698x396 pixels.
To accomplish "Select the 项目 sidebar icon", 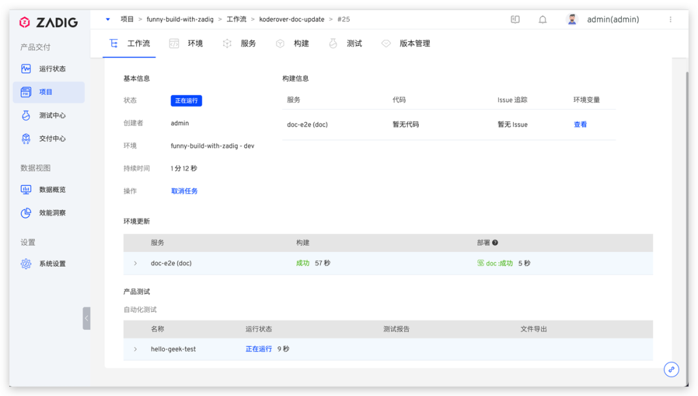I will coord(26,92).
